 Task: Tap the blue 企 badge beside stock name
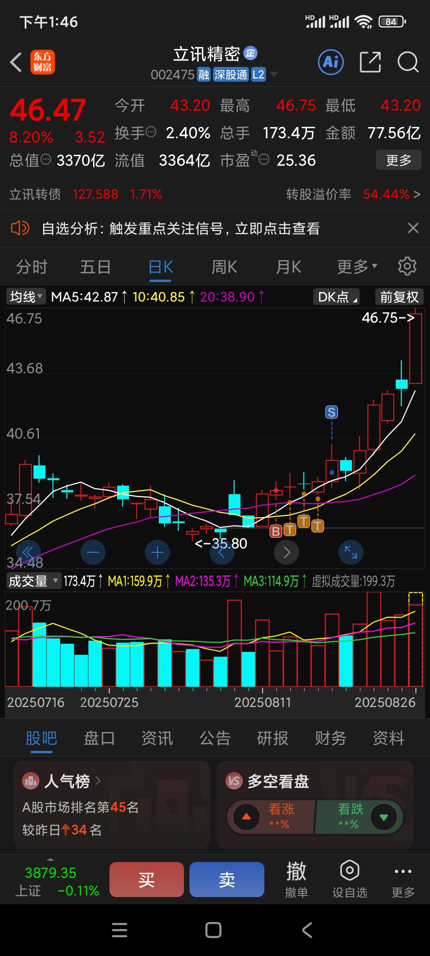[250, 53]
